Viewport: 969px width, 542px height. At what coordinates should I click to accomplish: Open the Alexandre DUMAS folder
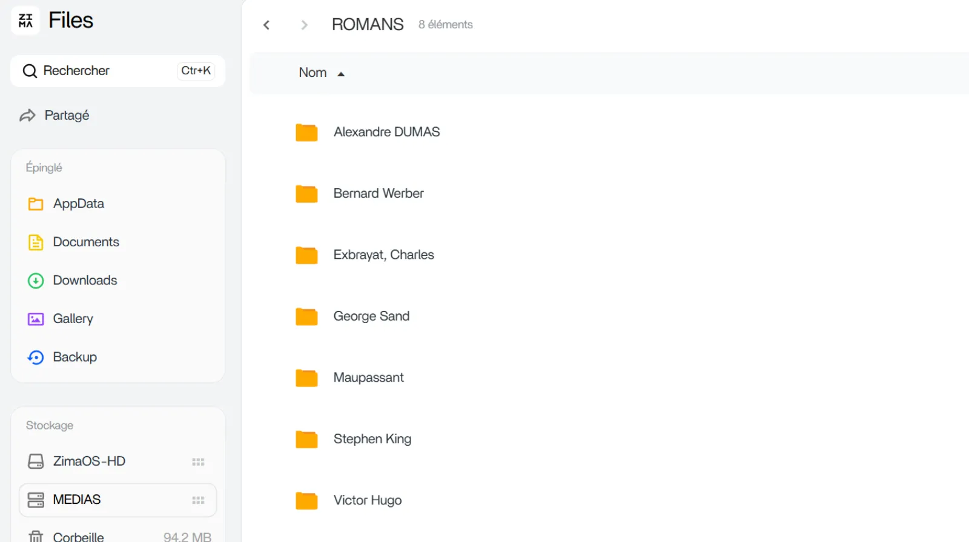[x=386, y=132]
